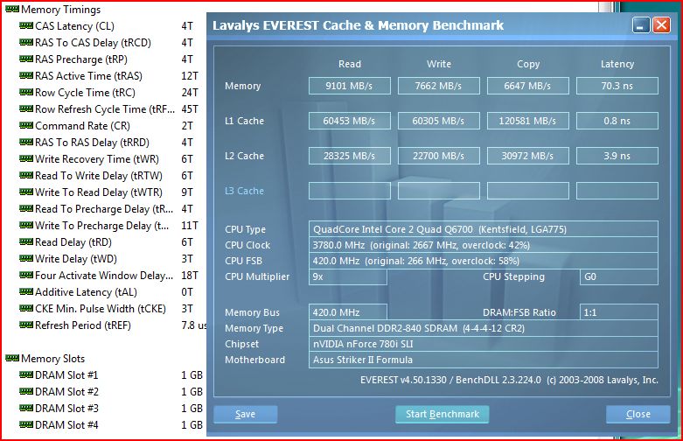Viewport: 683px width, 441px height.
Task: Click the Memory Type field DDR2-840 SDRAM
Action: click(484, 328)
